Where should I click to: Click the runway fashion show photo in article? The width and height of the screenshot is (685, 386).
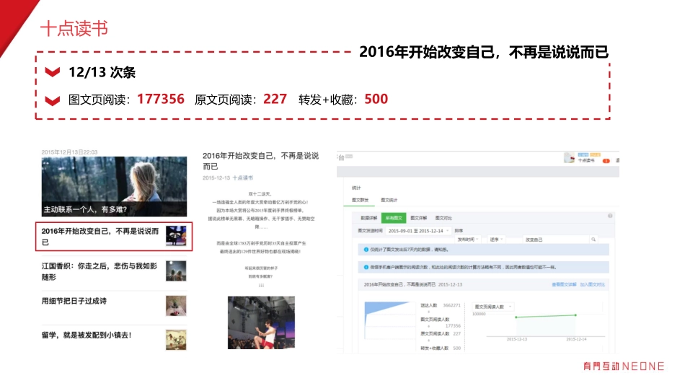(x=261, y=323)
